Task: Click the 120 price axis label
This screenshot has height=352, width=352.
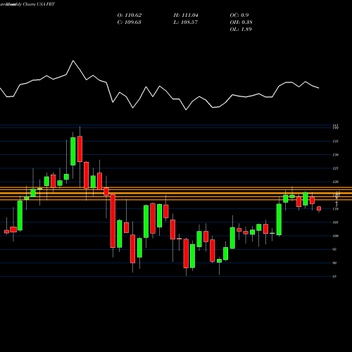Action: pos(335,182)
